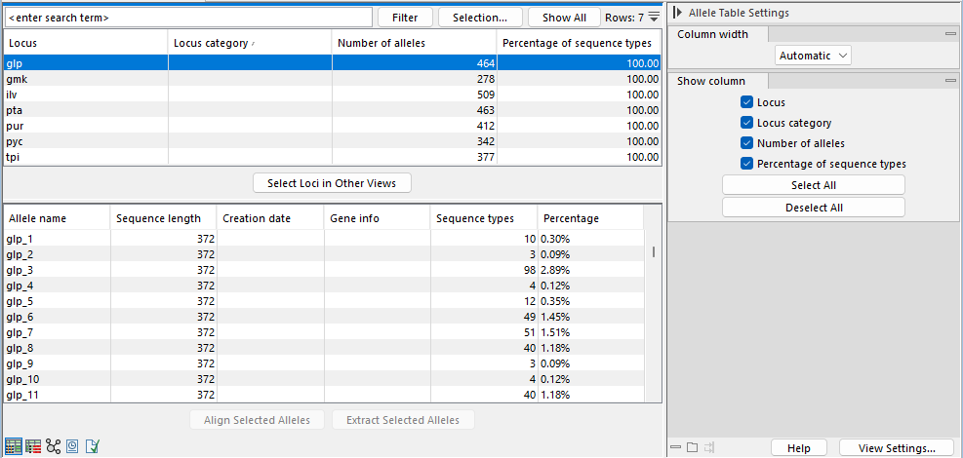The width and height of the screenshot is (963, 458).
Task: Click the Show All button
Action: [564, 18]
